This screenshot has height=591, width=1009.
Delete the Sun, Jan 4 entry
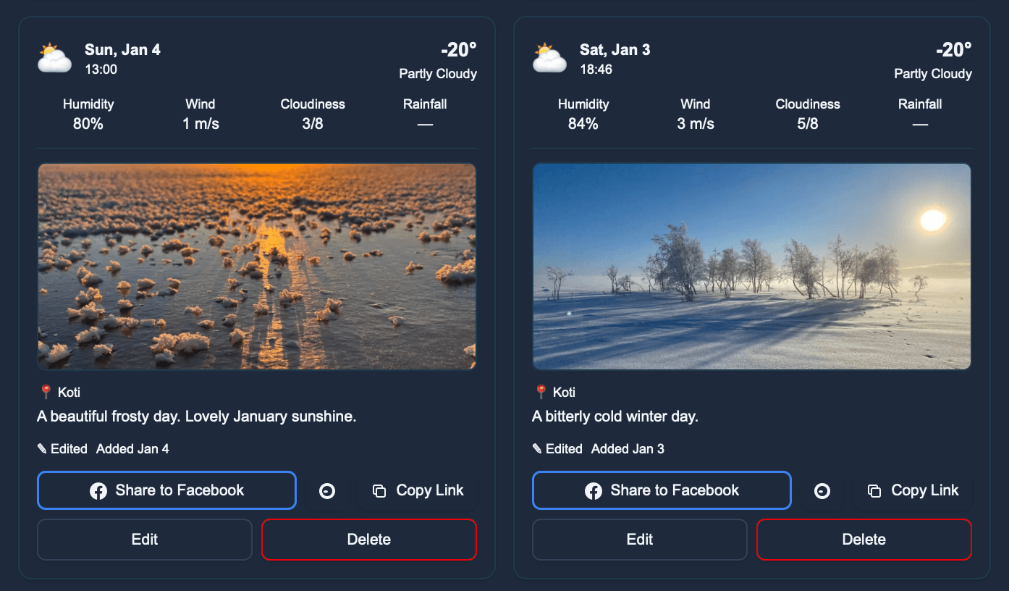pyautogui.click(x=369, y=540)
